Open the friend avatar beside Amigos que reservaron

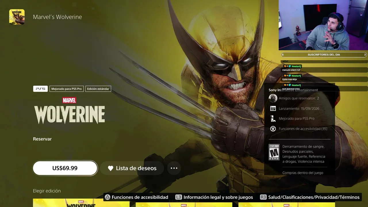[273, 98]
